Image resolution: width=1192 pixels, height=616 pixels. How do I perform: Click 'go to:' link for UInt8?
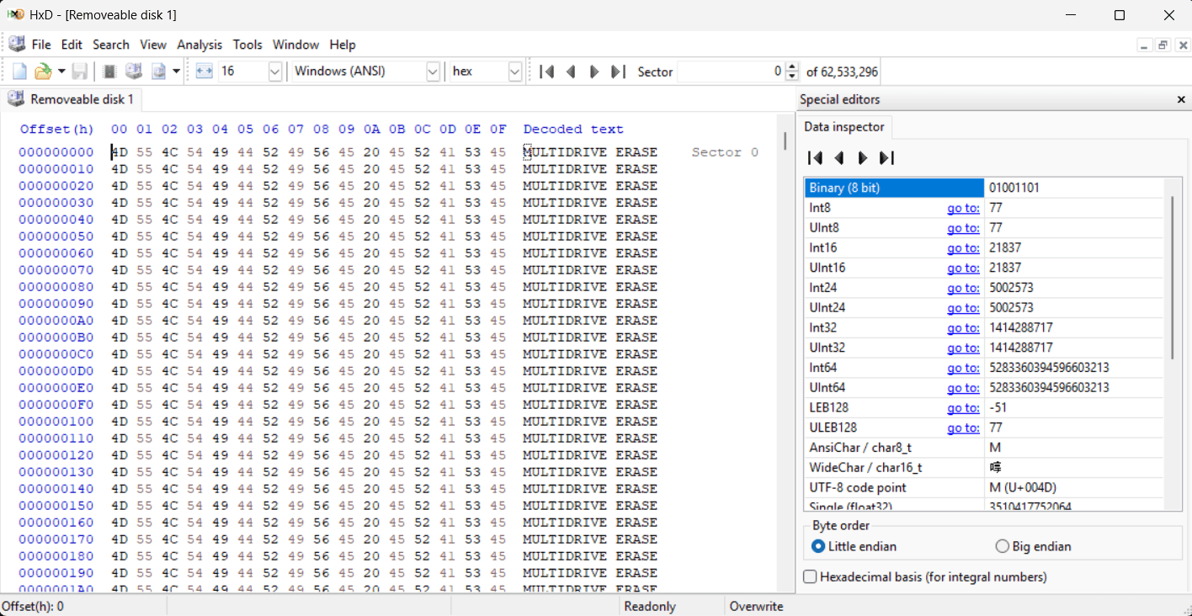click(963, 228)
